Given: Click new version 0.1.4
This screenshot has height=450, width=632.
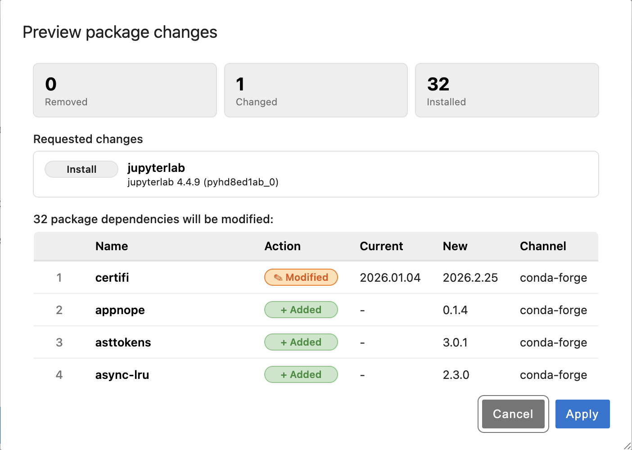Looking at the screenshot, I should tap(455, 310).
